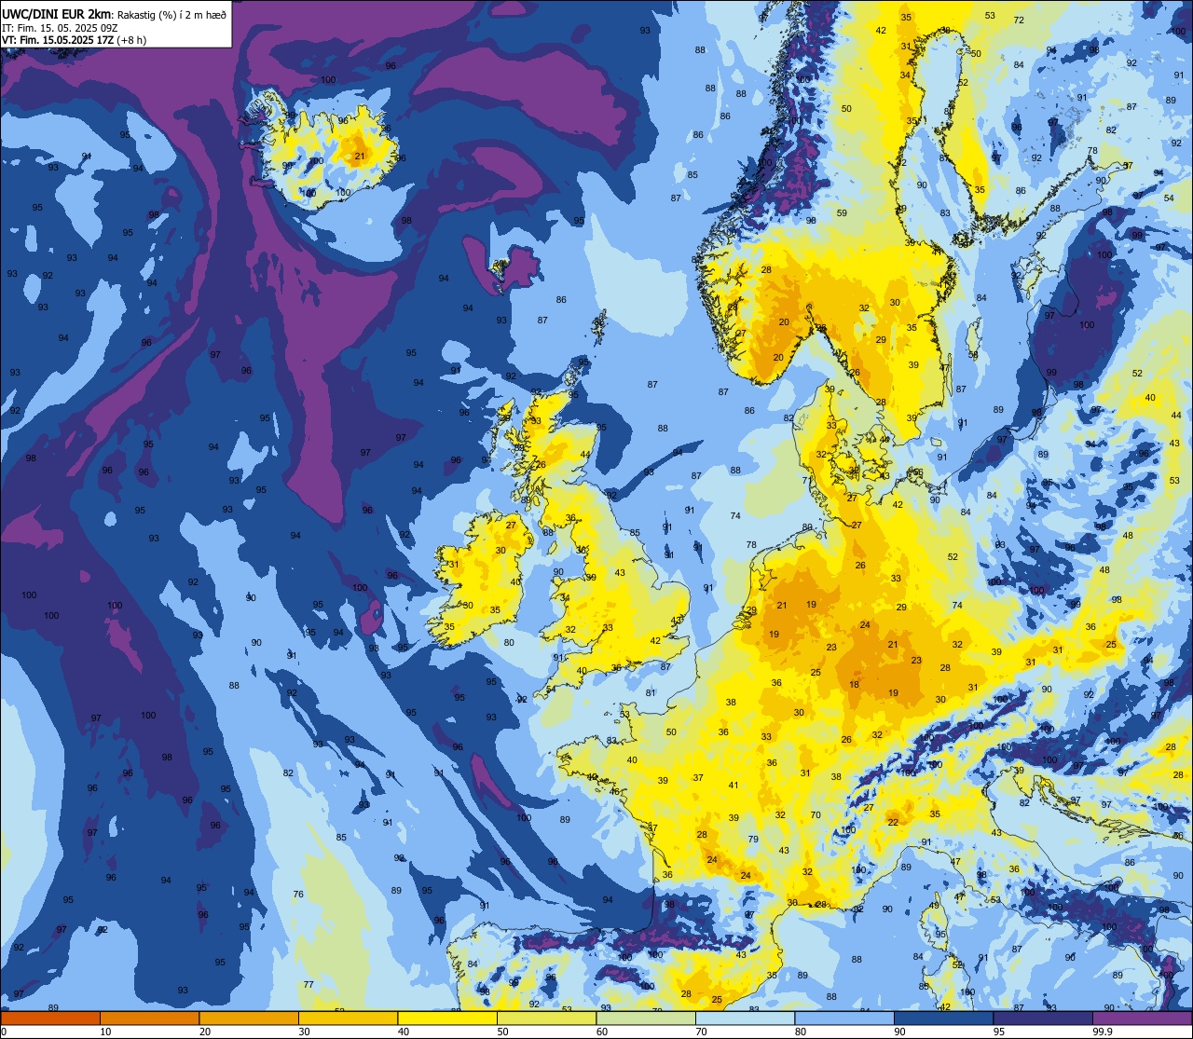Click the 0–10 dark orange legend swatch
Viewport: 1193px width, 1039px height.
[x=50, y=1018]
